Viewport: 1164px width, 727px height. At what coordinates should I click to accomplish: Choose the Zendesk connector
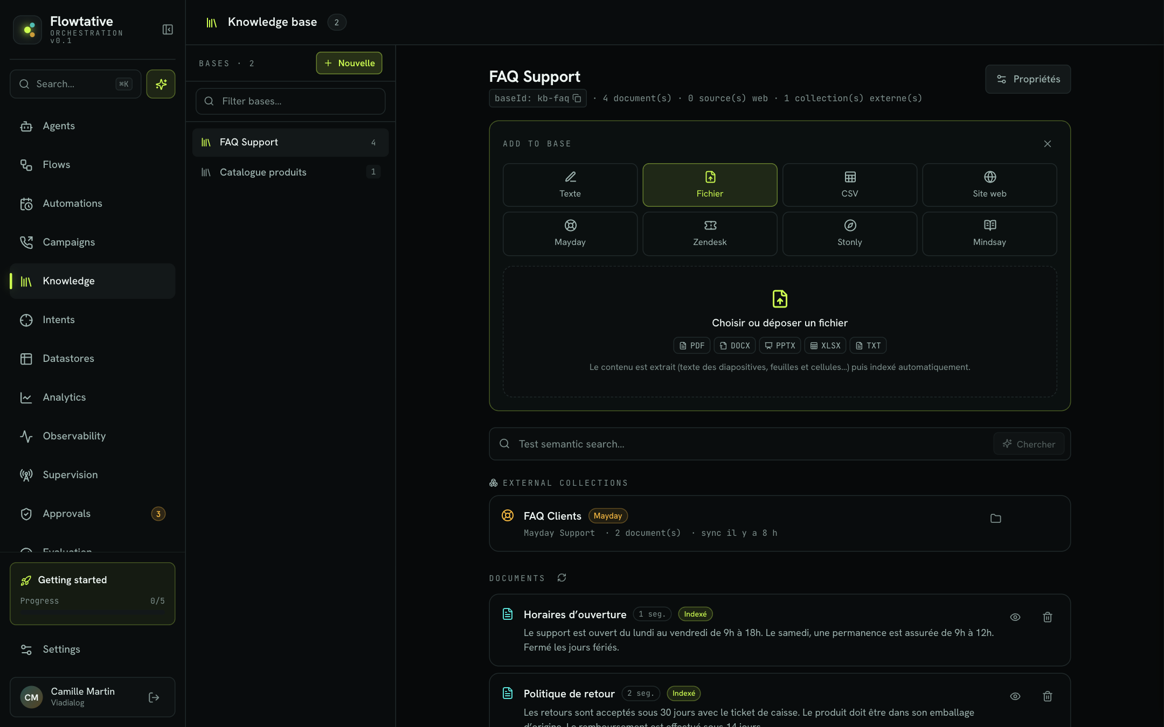click(x=709, y=233)
